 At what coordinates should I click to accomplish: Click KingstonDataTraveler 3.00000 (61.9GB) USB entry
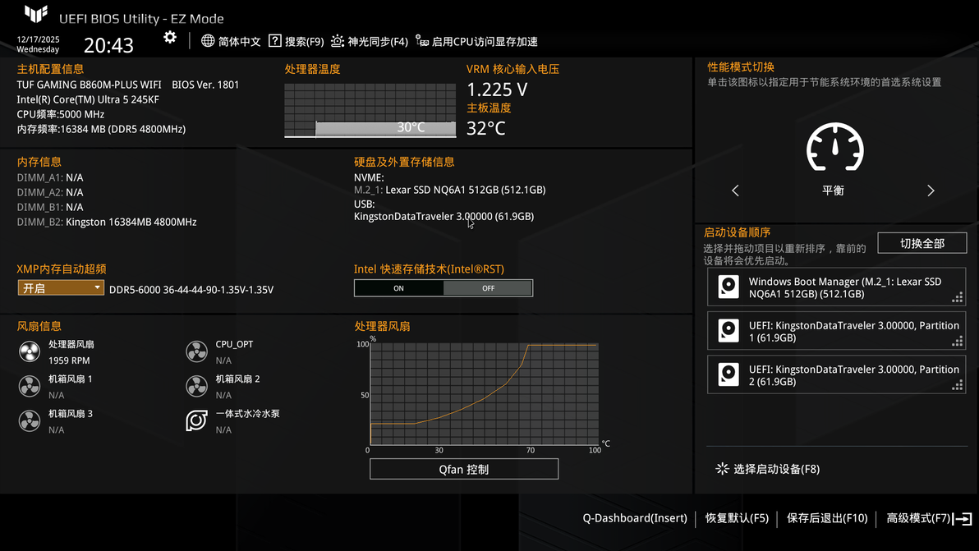(x=444, y=217)
